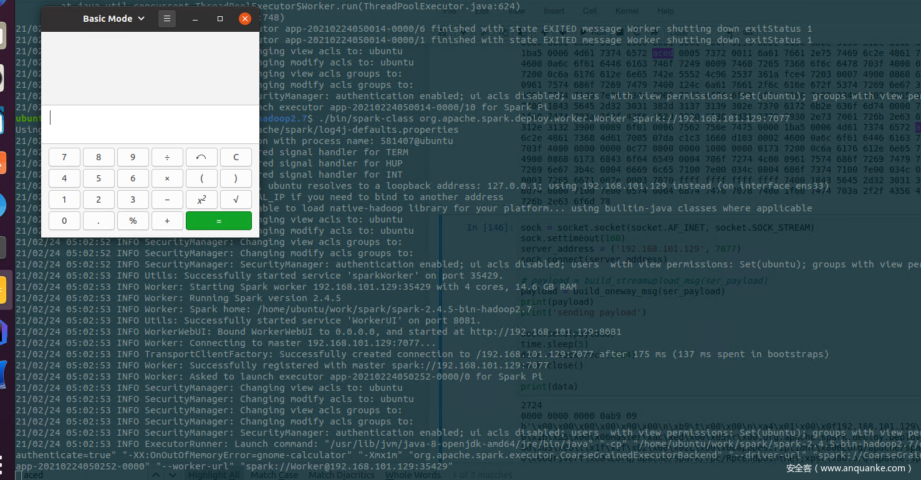Click calculator digit 0 button
Image resolution: width=921 pixels, height=480 pixels.
click(x=64, y=221)
